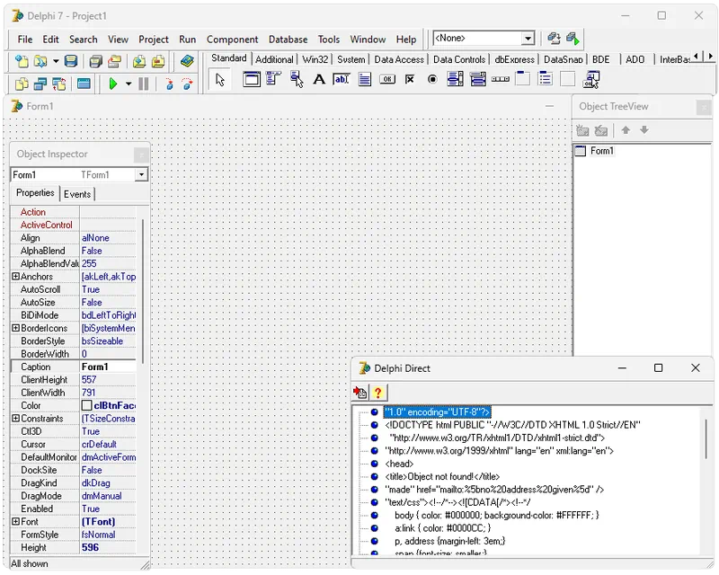The image size is (719, 575).
Task: Select the GroupBox component icon
Action: point(523,79)
